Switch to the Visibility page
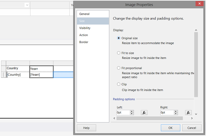Screen dimensions: 206x136 point(85,28)
